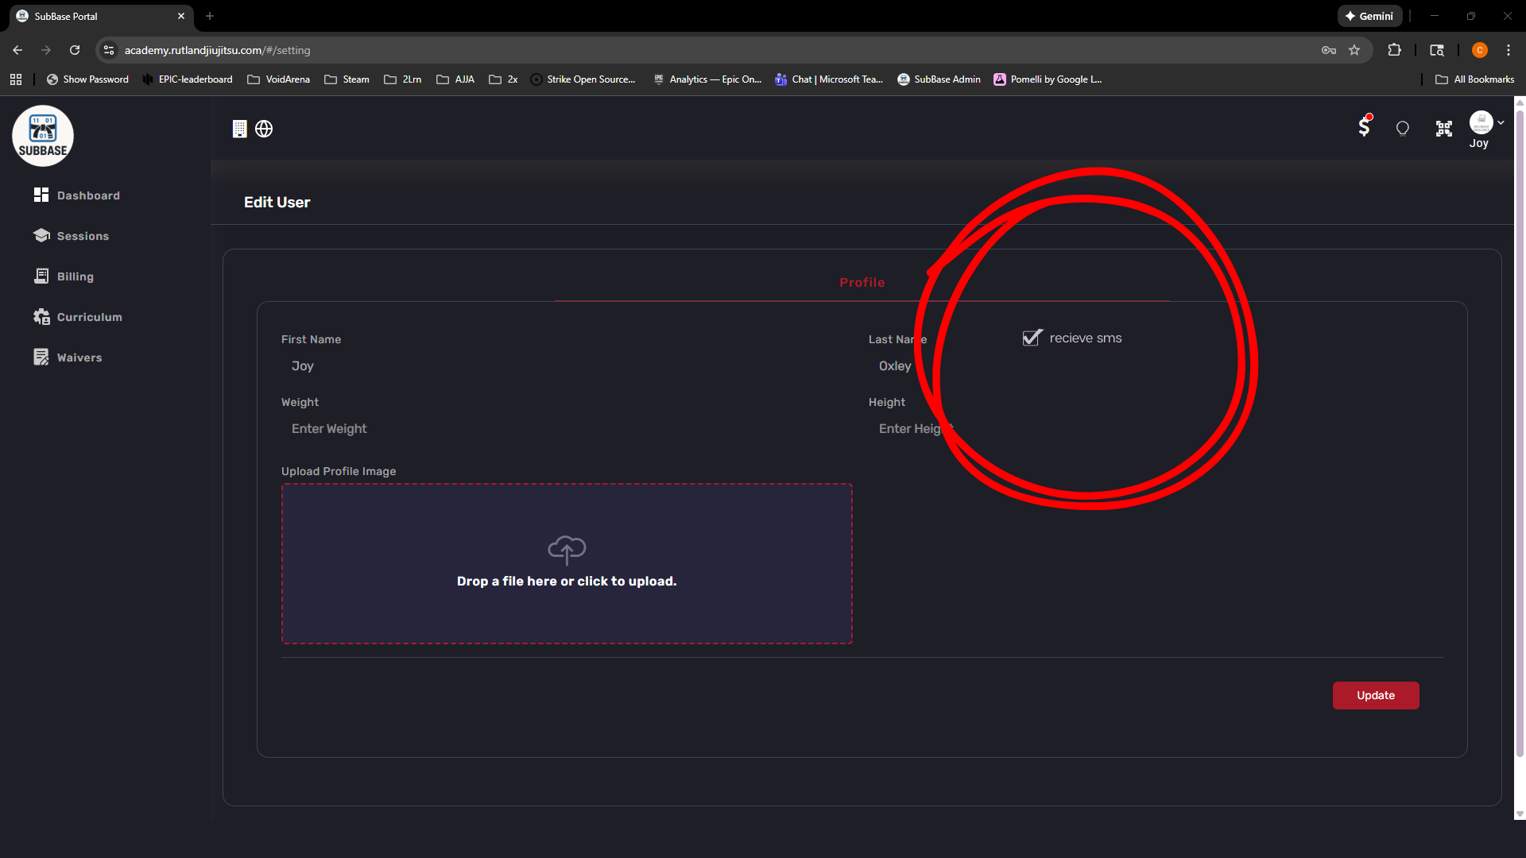This screenshot has width=1526, height=858.
Task: Click the lightbulb icon in top bar
Action: [x=1403, y=129]
